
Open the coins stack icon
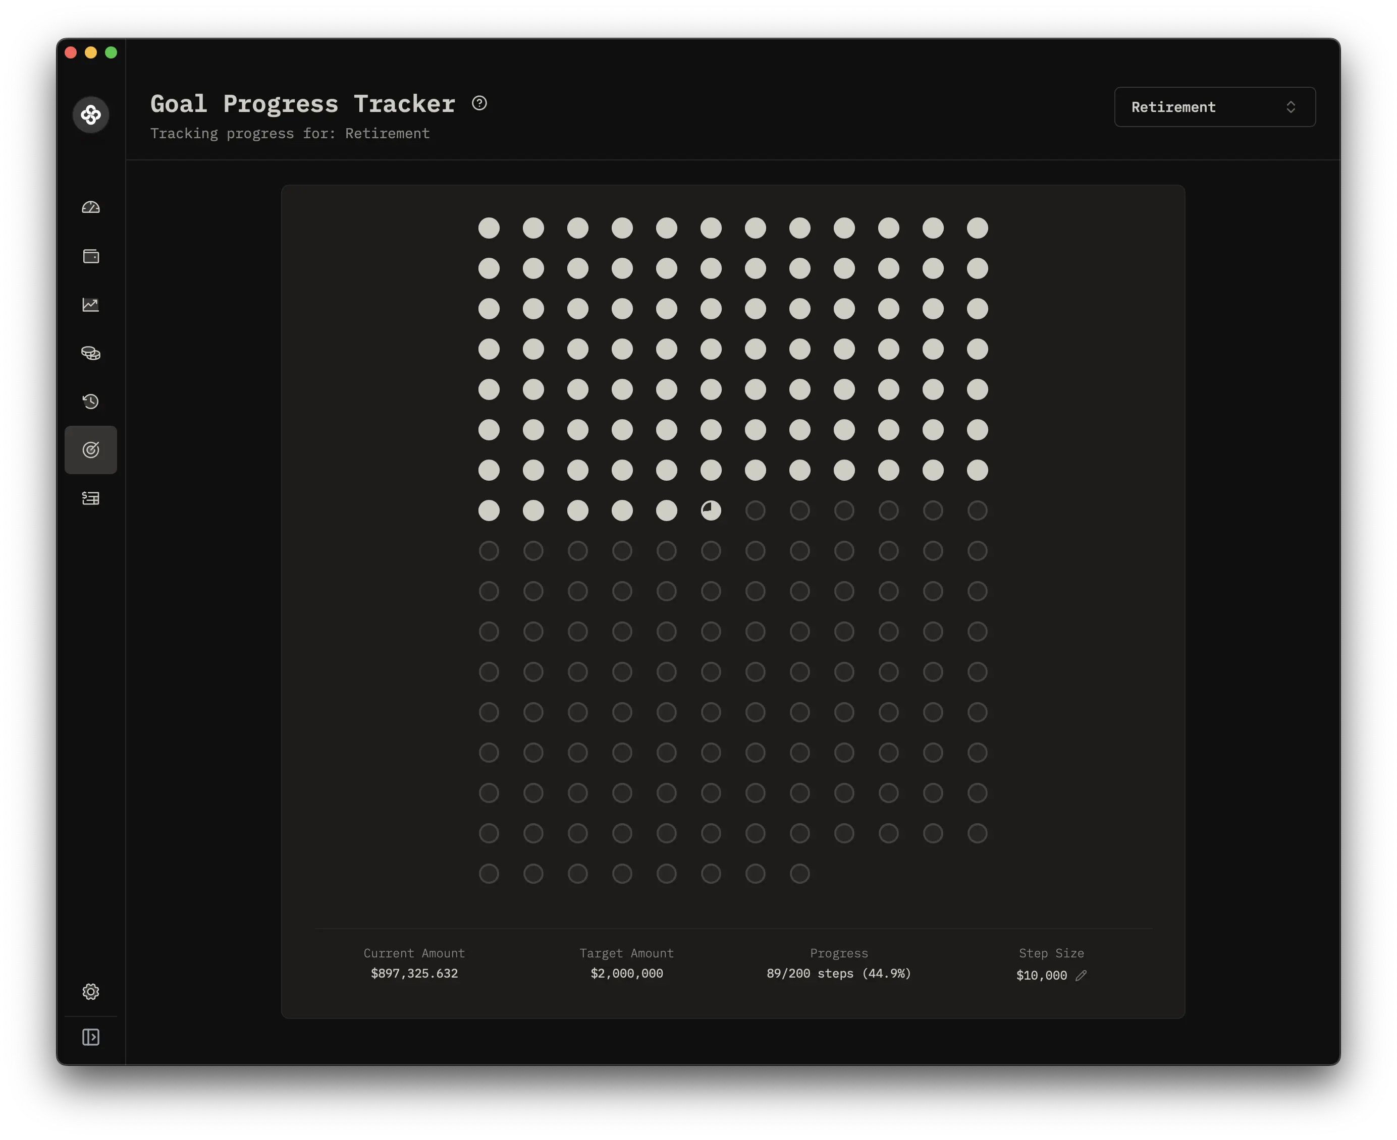[91, 353]
